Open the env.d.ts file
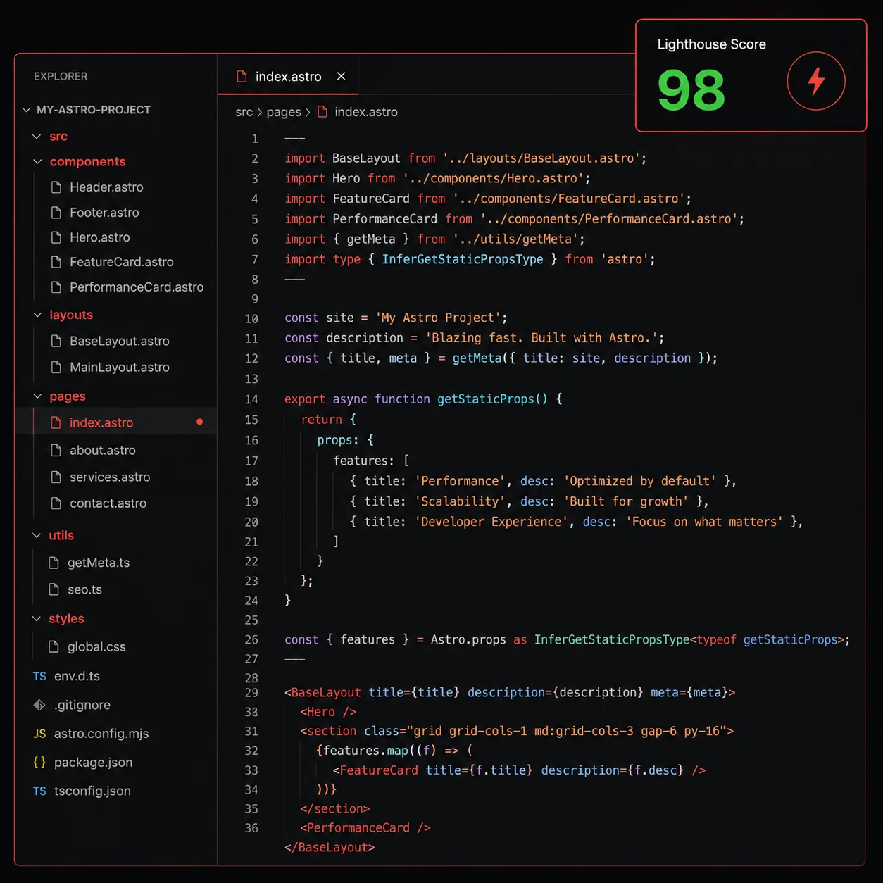This screenshot has height=883, width=883. [x=77, y=676]
